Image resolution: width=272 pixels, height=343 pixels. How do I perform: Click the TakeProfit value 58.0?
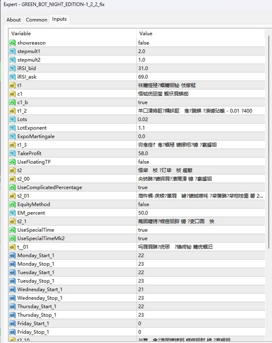143,153
